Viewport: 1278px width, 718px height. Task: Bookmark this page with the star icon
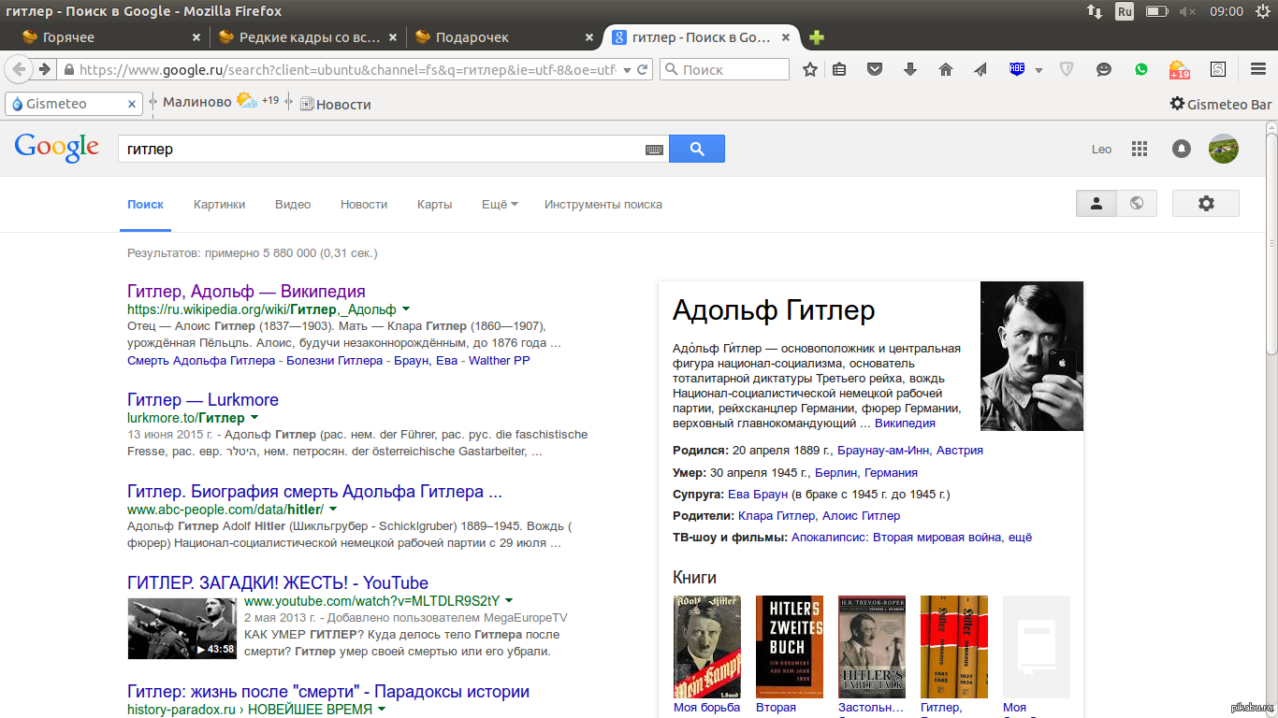pos(810,69)
